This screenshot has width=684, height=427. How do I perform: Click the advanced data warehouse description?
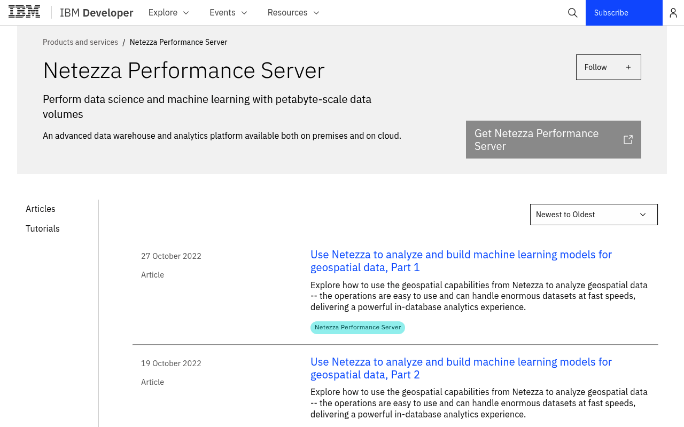pos(222,136)
